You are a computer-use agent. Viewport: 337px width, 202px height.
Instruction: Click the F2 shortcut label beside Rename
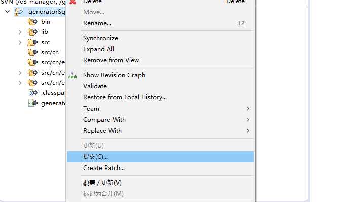pyautogui.click(x=241, y=23)
